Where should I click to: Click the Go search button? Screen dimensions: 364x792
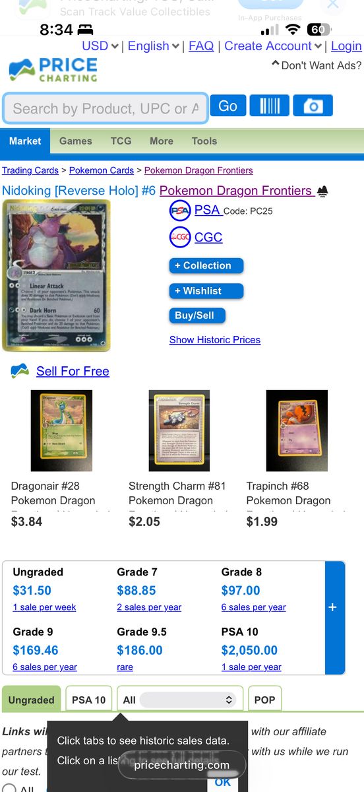click(228, 106)
